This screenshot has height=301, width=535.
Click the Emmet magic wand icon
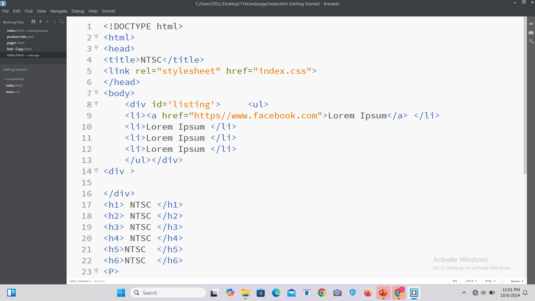[531, 41]
